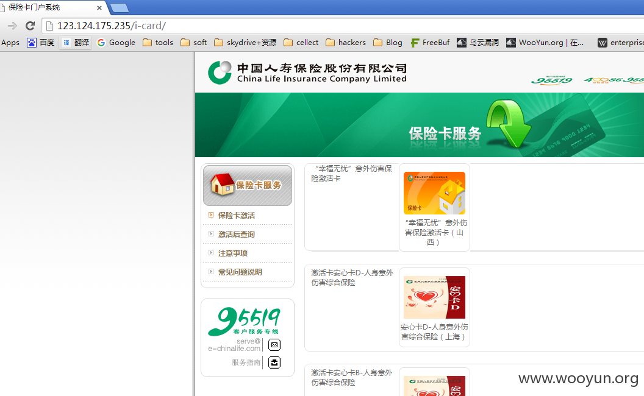Click the serve@e-chinalife.com email text

point(234,345)
